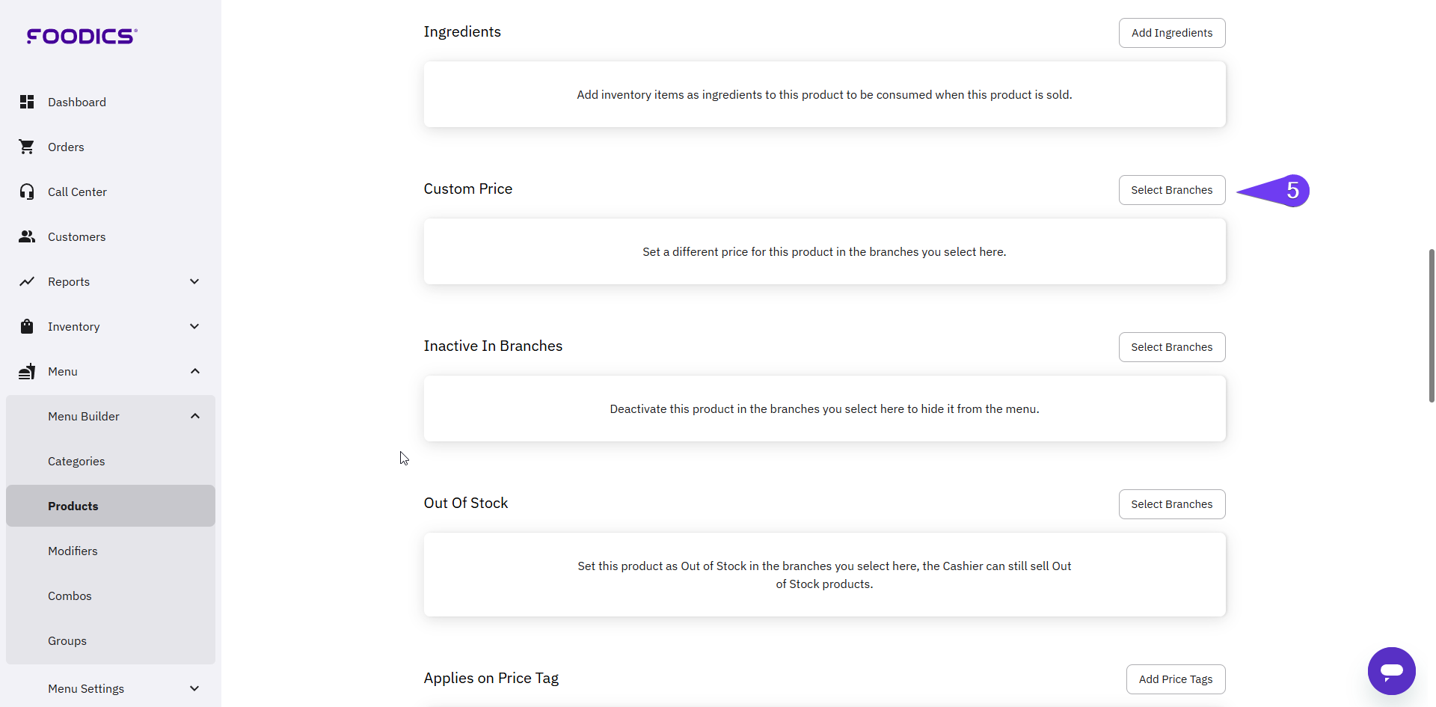Click the Orders shopping cart icon
Image resolution: width=1436 pixels, height=707 pixels.
pyautogui.click(x=27, y=147)
